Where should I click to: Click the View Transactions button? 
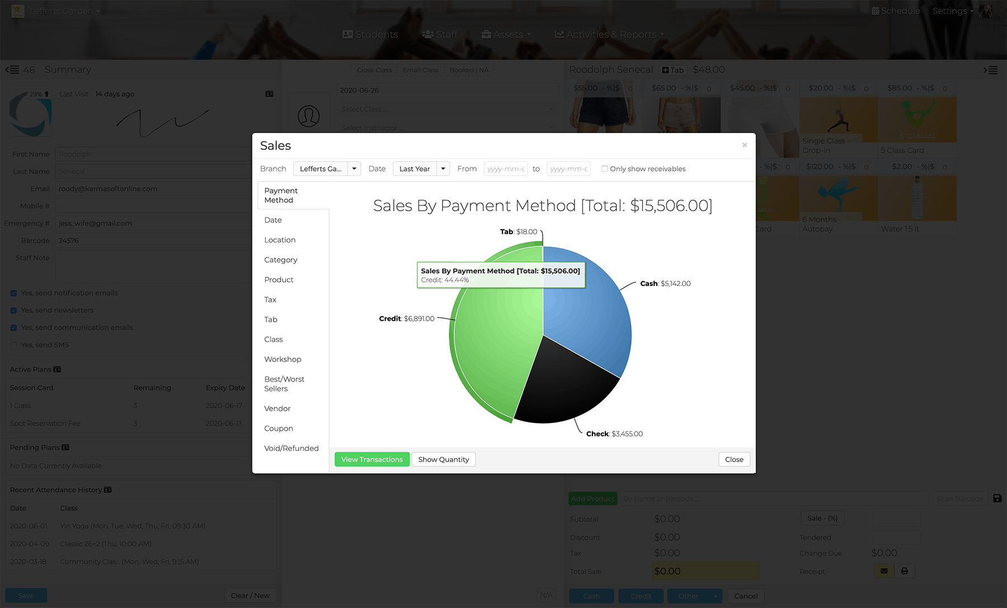click(x=372, y=459)
